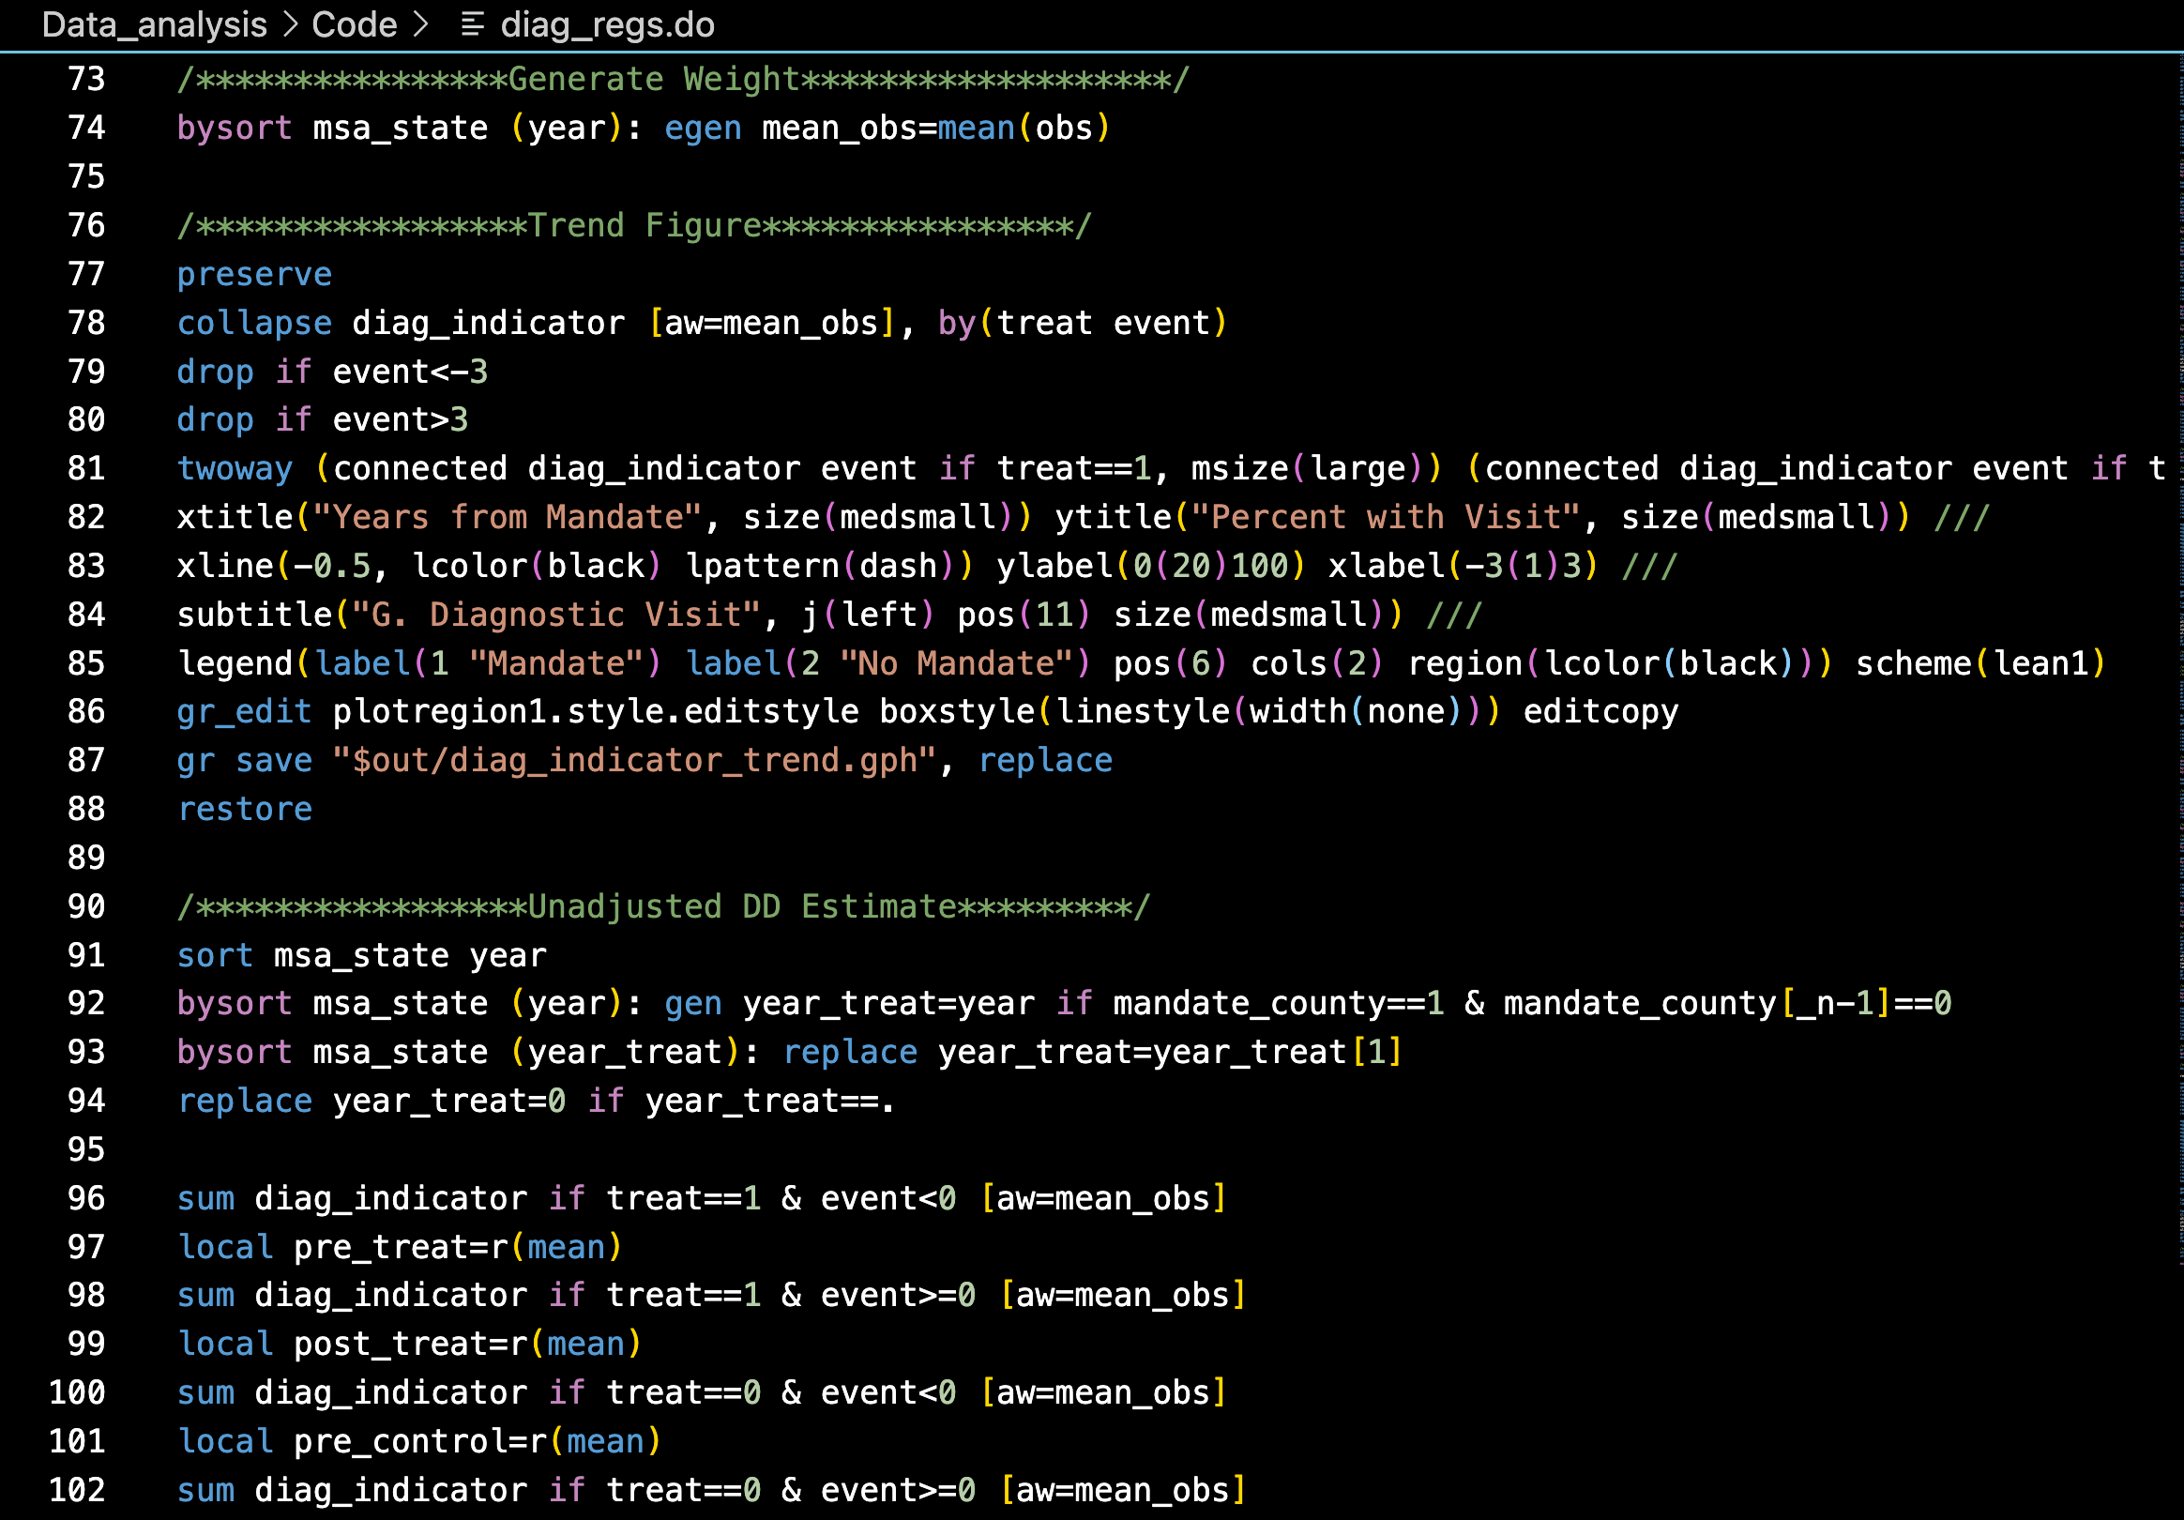Click the "Years from Mandate" string

click(507, 516)
